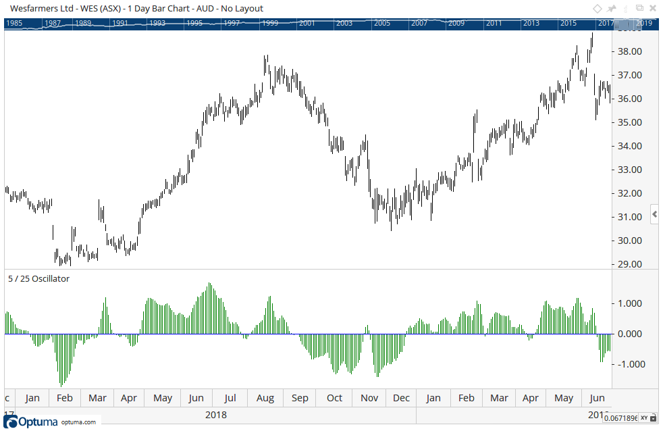Click the 0.067189 scale value field
Viewport: 663px width, 429px height.
coord(620,418)
